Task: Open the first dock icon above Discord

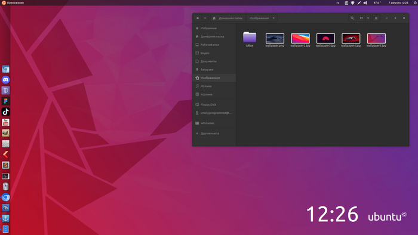Action: [x=5, y=69]
